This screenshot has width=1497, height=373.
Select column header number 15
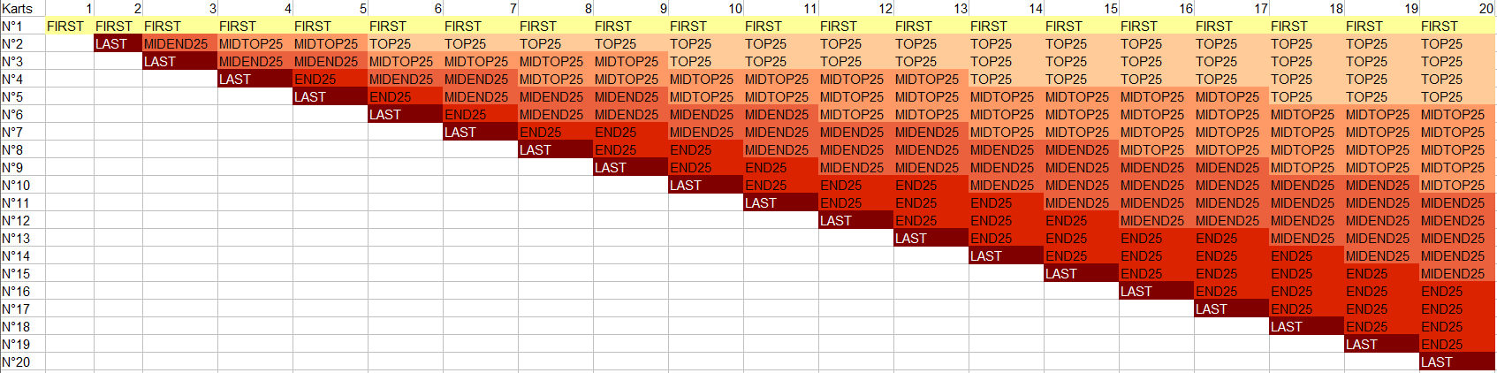[1081, 8]
